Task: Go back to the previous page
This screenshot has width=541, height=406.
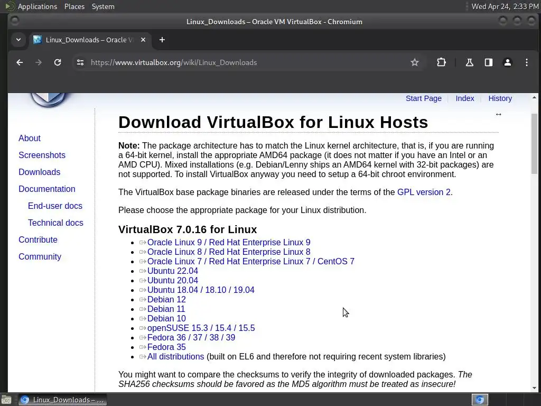Action: point(20,62)
